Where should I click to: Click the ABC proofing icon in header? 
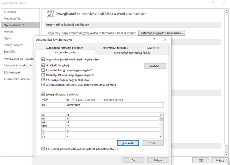tap(50, 14)
